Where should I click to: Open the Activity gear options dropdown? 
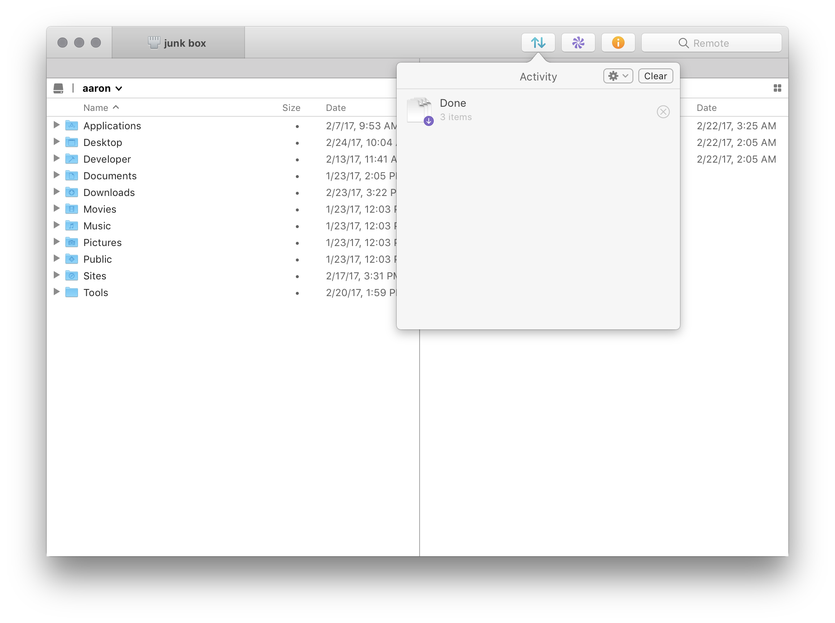click(x=618, y=76)
